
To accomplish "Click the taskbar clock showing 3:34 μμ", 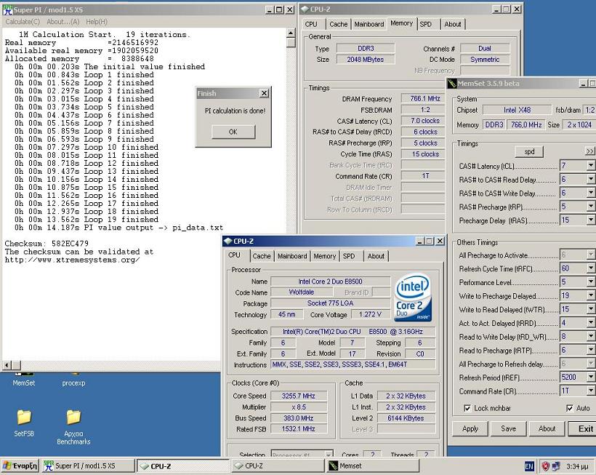I will [x=577, y=466].
